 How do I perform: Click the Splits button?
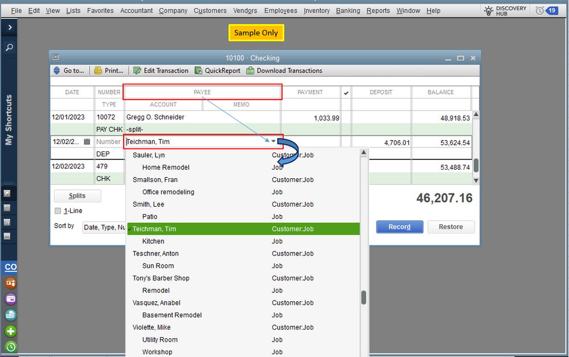[77, 196]
